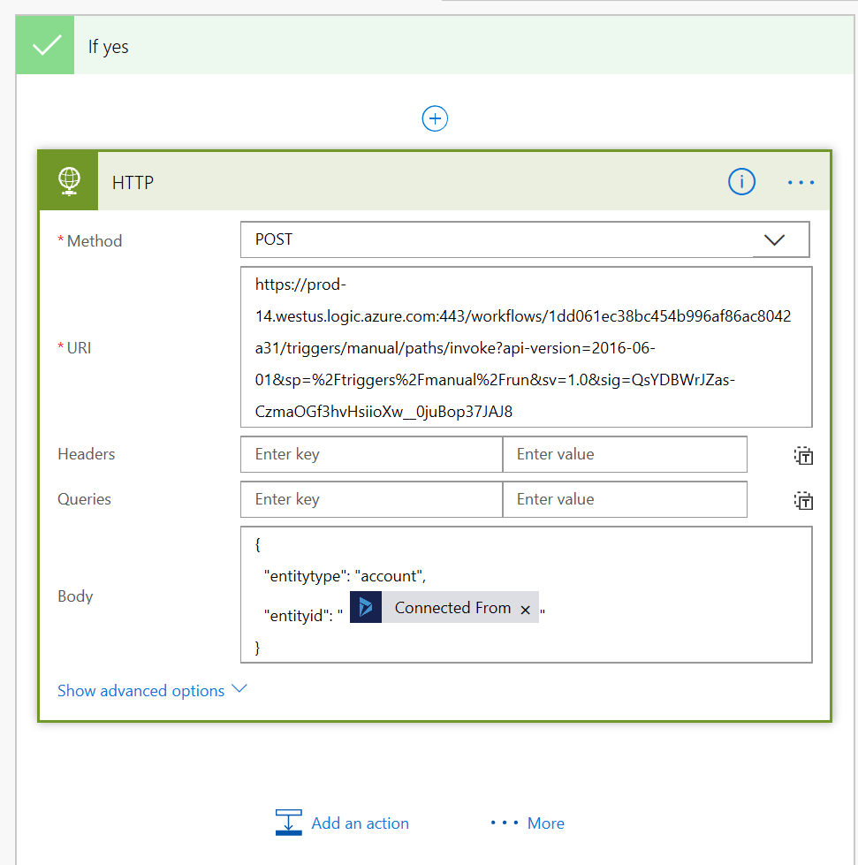Select the HTTP action title bar

tap(398, 183)
